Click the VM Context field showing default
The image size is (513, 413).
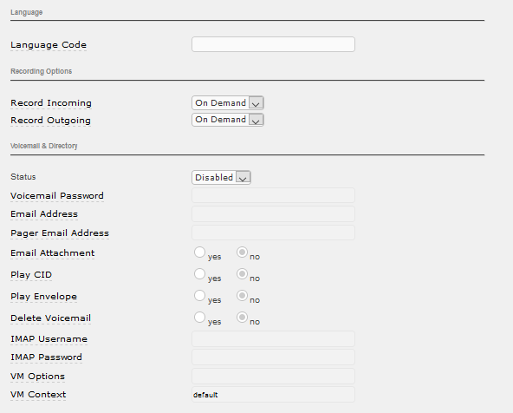[273, 394]
